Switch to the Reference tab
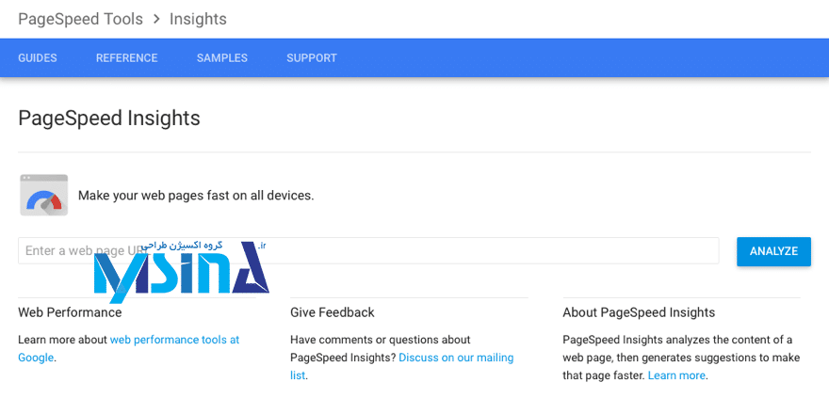This screenshot has width=829, height=398. [x=126, y=58]
